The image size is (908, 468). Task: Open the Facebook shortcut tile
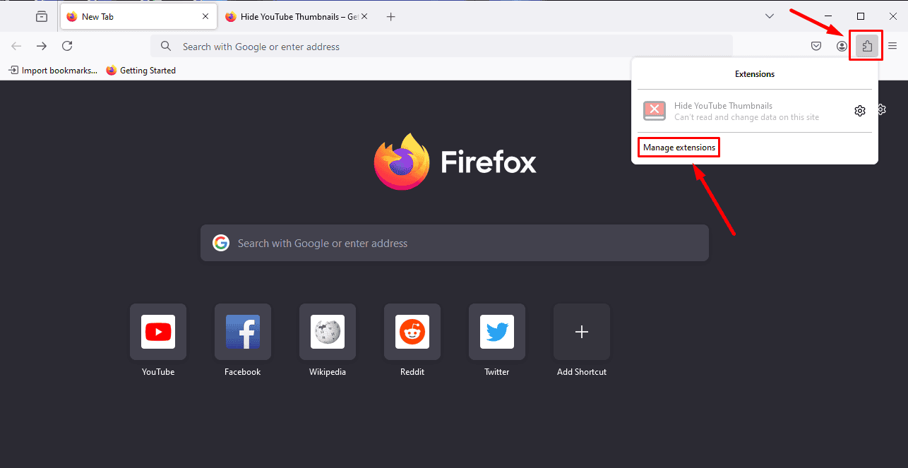(243, 332)
